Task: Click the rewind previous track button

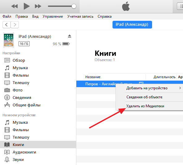Action: tap(15, 6)
